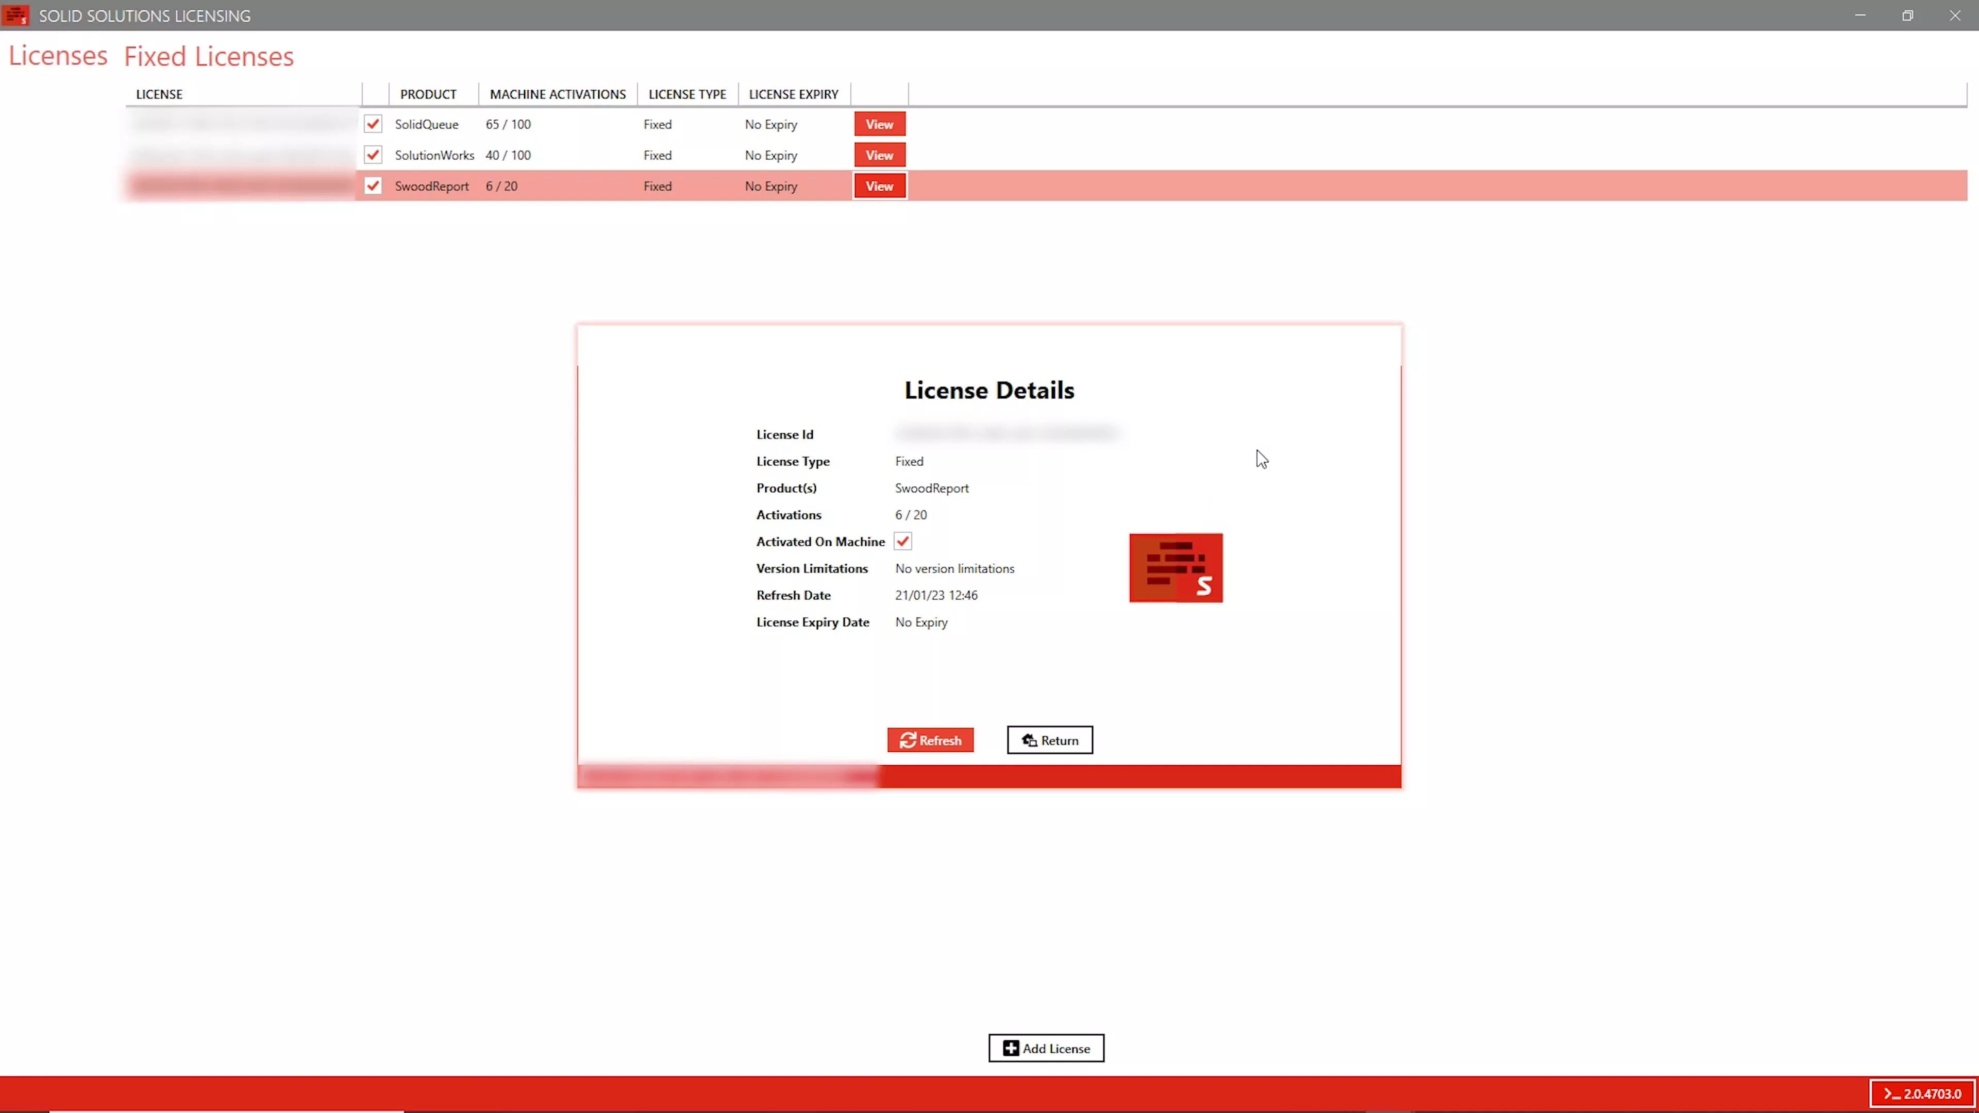
Task: Toggle the Activated On Machine checkbox
Action: click(x=902, y=542)
